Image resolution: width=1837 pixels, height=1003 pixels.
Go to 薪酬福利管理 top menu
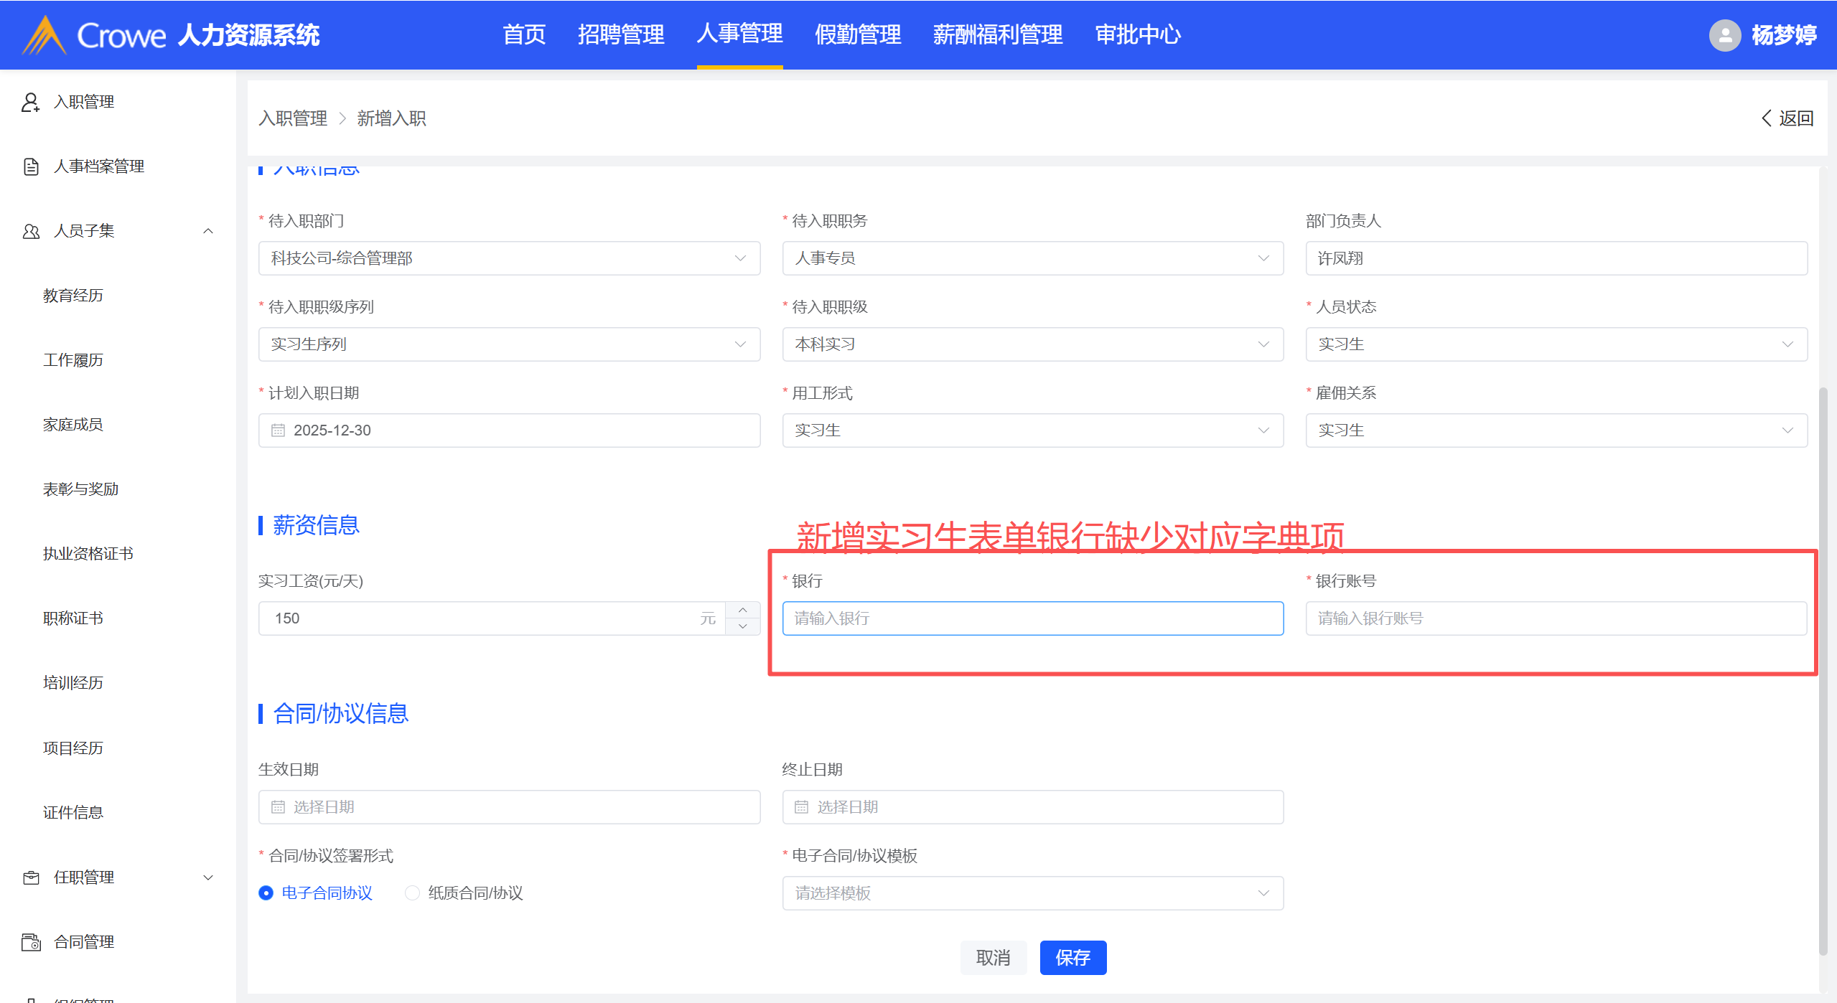coord(997,34)
